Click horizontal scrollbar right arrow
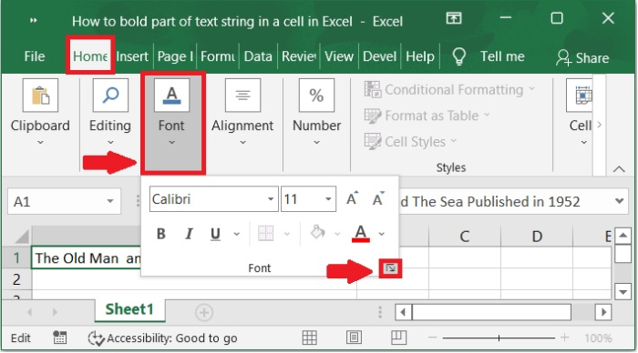Viewport: 638px width, 353px height. tap(603, 312)
